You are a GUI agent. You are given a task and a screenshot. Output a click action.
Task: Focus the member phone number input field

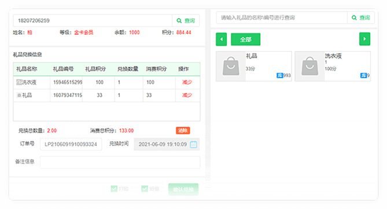tap(93, 20)
